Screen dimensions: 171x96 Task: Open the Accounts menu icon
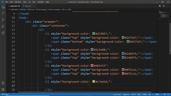[3, 83]
